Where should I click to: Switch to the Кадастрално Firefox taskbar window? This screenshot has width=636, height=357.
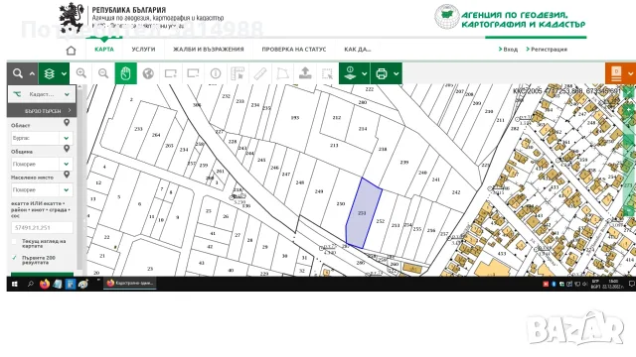(130, 284)
